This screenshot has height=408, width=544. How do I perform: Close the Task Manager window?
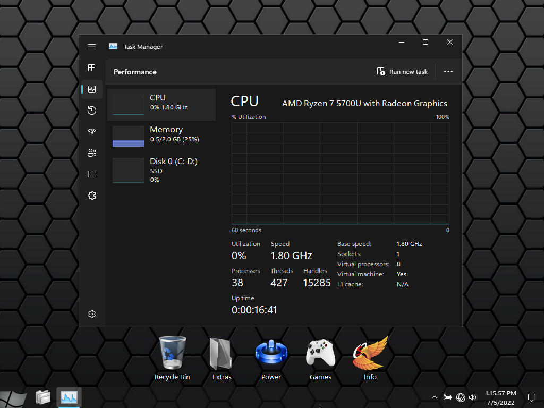[449, 42]
